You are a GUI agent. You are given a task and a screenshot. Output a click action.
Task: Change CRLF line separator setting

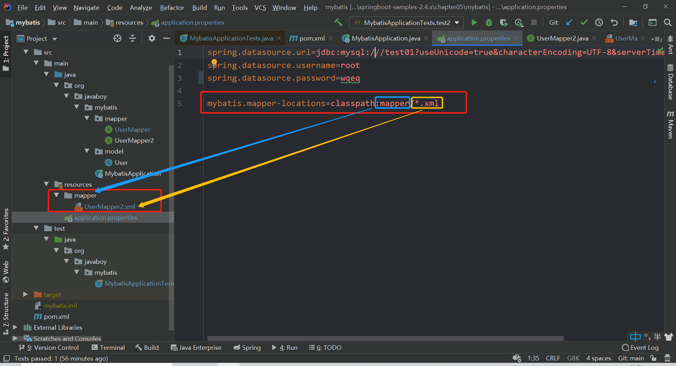pos(553,358)
